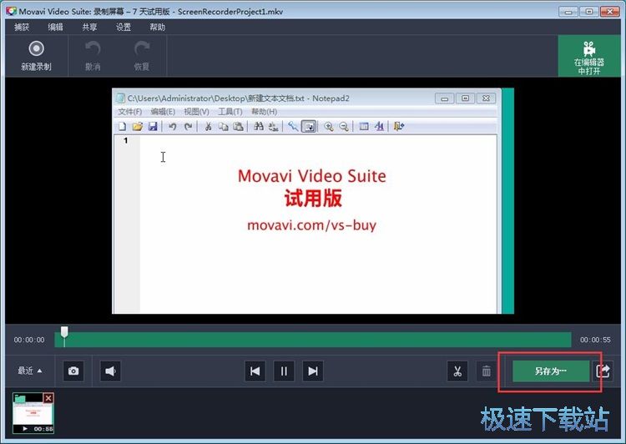The width and height of the screenshot is (626, 444).
Task: Cut the clip with the scissors icon
Action: click(457, 371)
